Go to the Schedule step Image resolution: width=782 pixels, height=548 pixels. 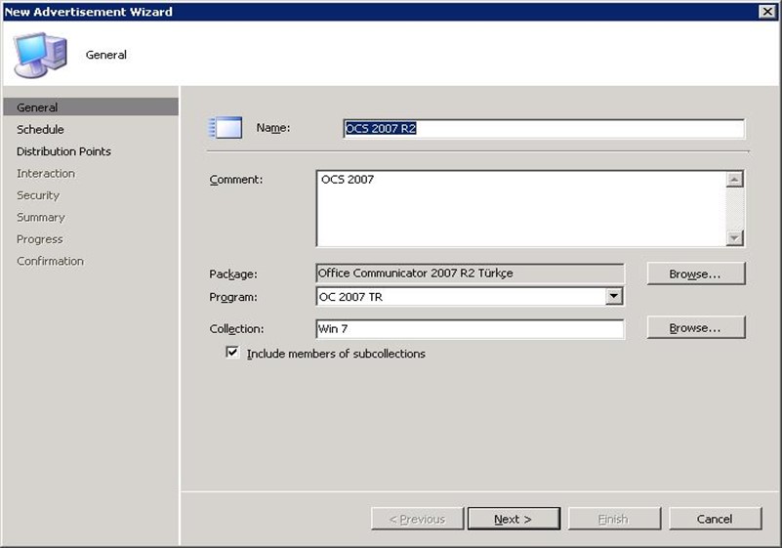40,130
